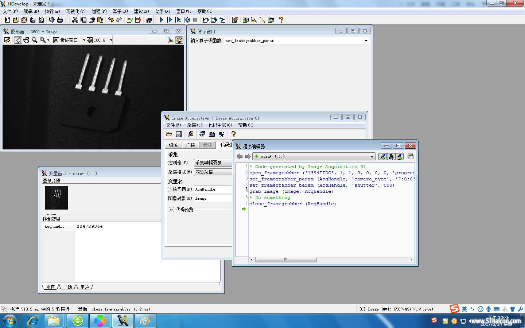
Task: Open the 采集模式 dropdown showing 同步采集
Action: 213,172
